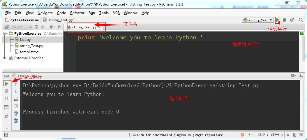Open the Edit menu
The image size is (307, 140).
18,13
